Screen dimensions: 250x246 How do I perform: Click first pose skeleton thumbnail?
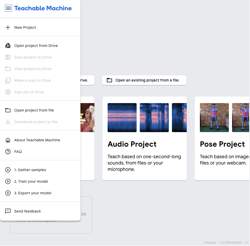point(214,118)
